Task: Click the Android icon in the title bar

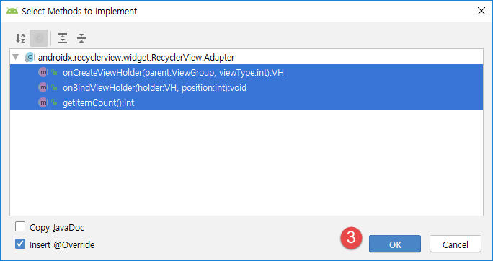Action: coord(12,11)
